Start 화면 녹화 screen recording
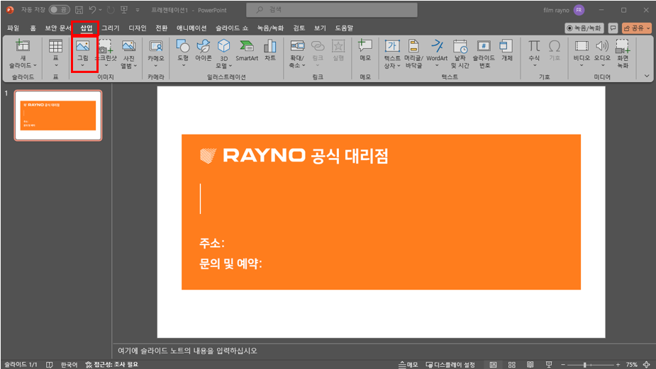 pos(623,54)
